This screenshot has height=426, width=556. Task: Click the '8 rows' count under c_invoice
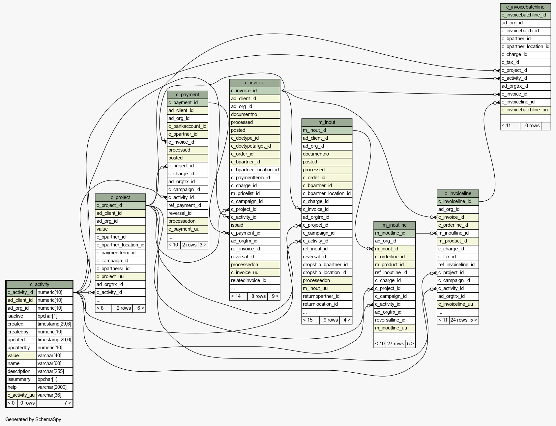pos(257,296)
